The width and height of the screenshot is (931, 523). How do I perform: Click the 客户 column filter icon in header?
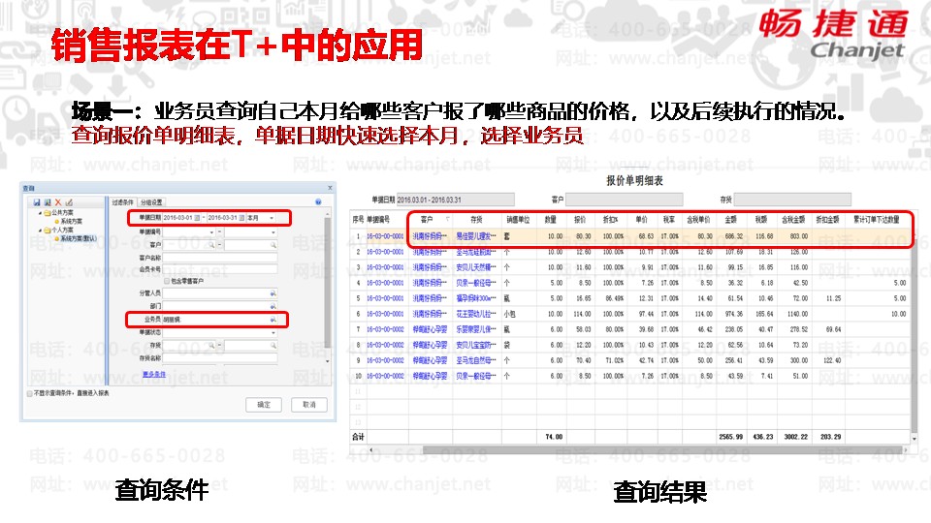(x=447, y=220)
